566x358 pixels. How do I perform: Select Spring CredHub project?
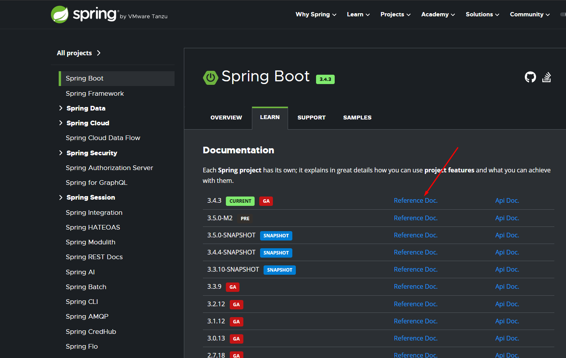(91, 332)
